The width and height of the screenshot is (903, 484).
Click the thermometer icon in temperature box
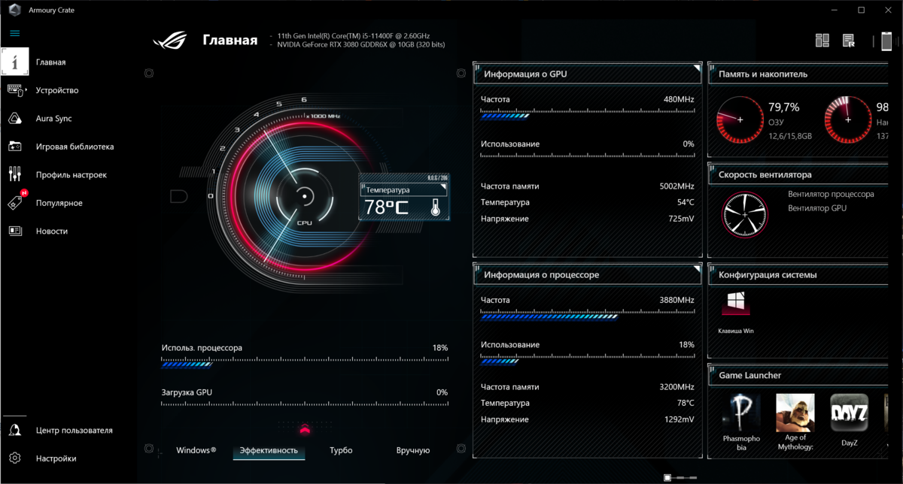tap(435, 207)
